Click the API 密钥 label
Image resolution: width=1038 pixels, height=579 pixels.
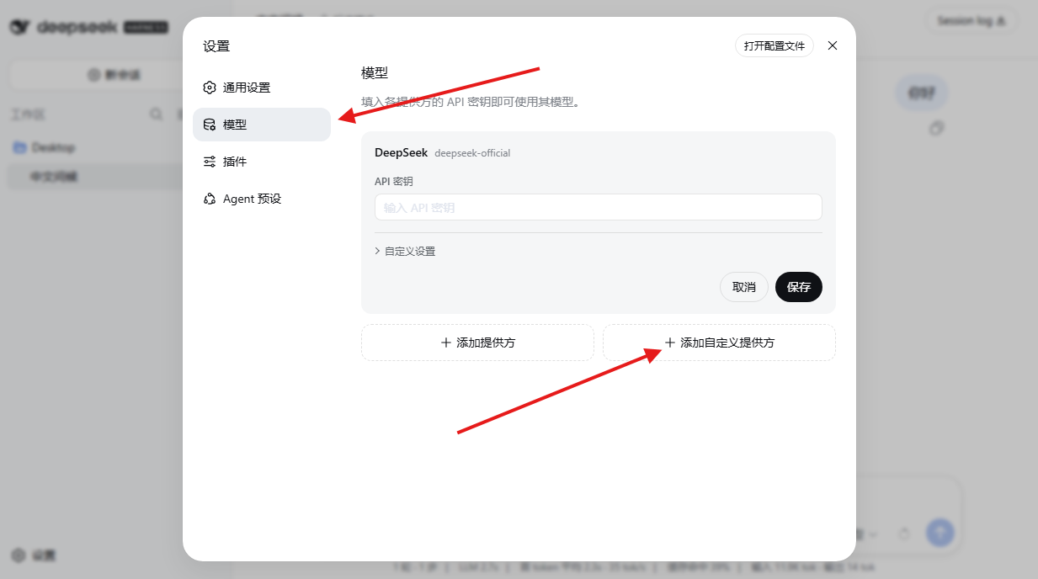394,181
